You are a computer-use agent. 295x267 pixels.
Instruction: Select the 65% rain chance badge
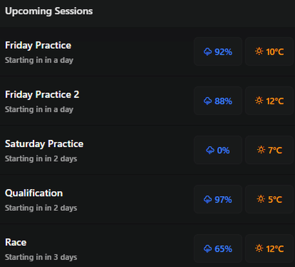point(218,248)
